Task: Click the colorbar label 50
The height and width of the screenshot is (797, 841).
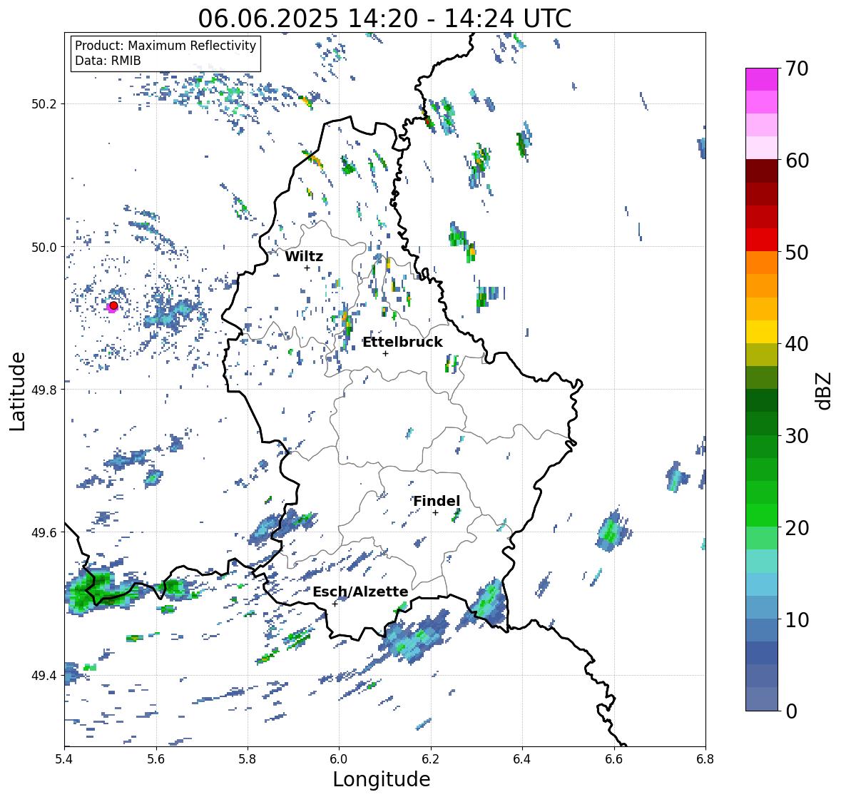Action: point(797,253)
